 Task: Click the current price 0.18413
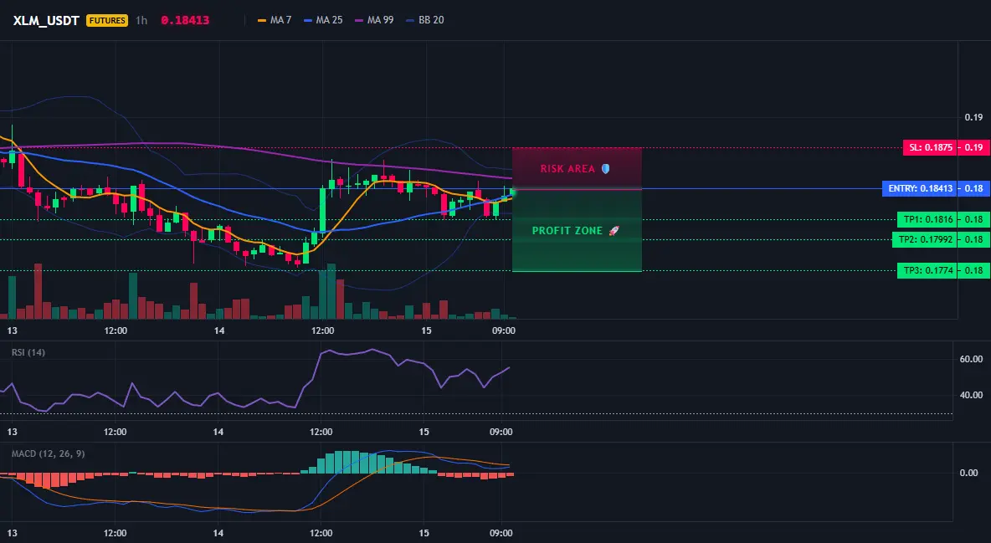(185, 20)
